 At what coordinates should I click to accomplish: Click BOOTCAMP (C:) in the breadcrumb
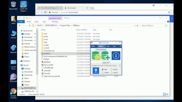(x=51, y=25)
